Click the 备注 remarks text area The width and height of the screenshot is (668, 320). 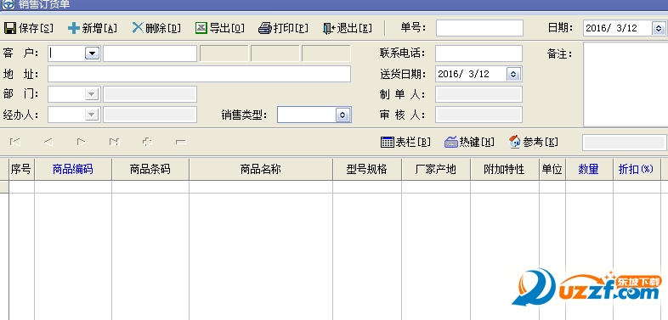[x=626, y=84]
